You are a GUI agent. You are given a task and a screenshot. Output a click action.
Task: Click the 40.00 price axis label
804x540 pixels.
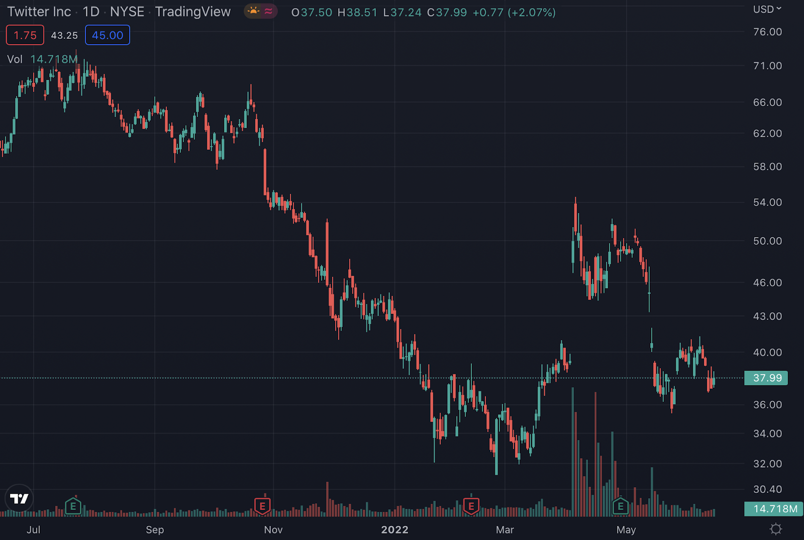pyautogui.click(x=767, y=353)
